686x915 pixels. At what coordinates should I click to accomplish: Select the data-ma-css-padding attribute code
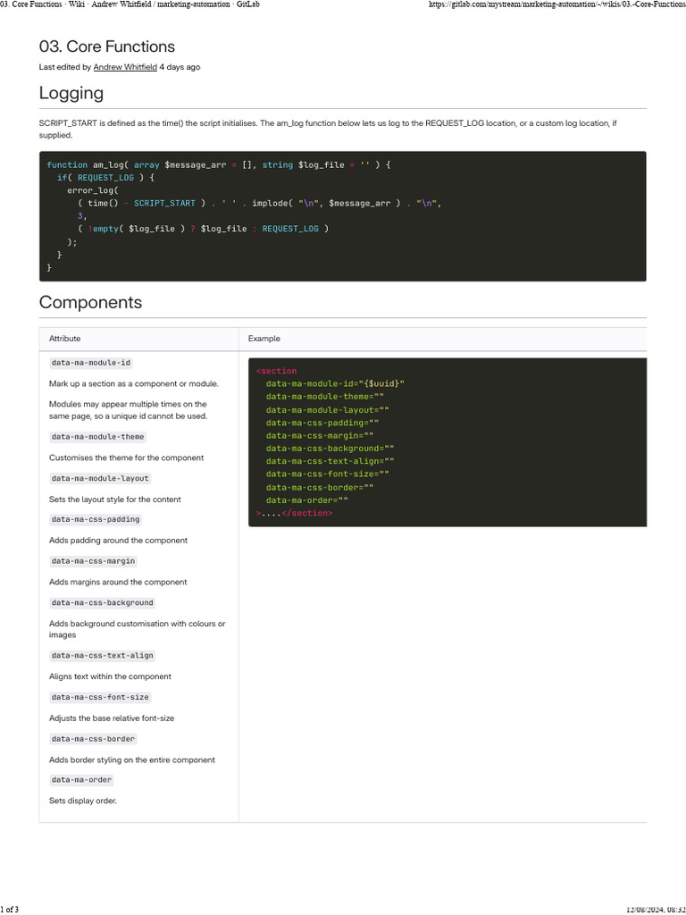click(x=95, y=519)
